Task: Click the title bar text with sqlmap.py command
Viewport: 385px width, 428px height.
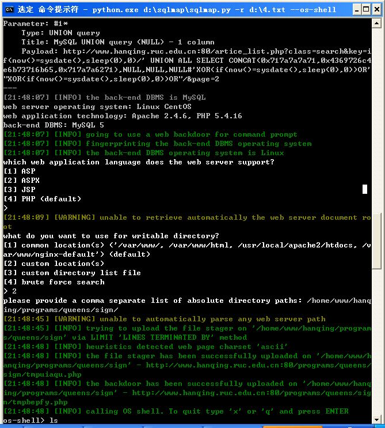Action: pos(177,10)
